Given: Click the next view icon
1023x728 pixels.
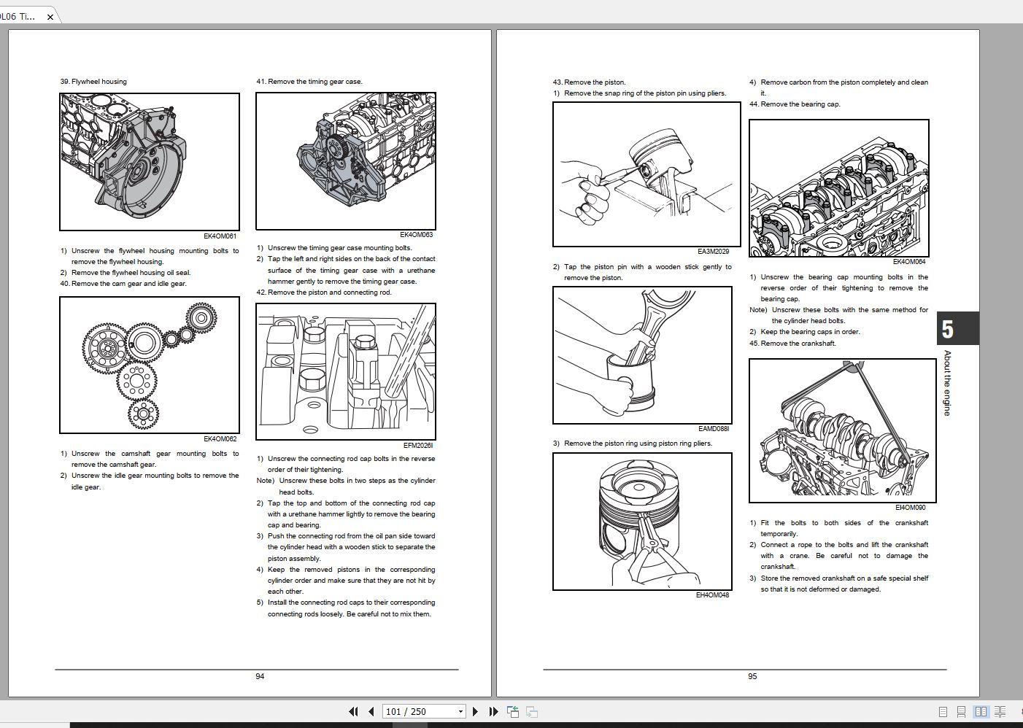Looking at the screenshot, I should pos(532,712).
